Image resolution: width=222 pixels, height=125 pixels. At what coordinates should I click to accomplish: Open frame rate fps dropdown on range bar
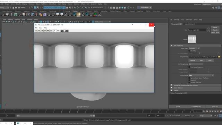(206, 116)
